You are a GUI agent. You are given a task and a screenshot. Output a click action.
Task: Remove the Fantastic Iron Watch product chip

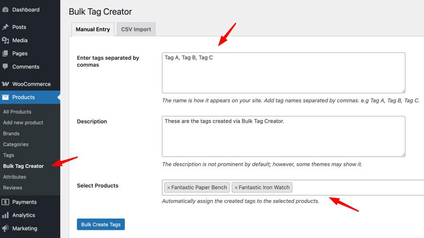click(x=236, y=187)
